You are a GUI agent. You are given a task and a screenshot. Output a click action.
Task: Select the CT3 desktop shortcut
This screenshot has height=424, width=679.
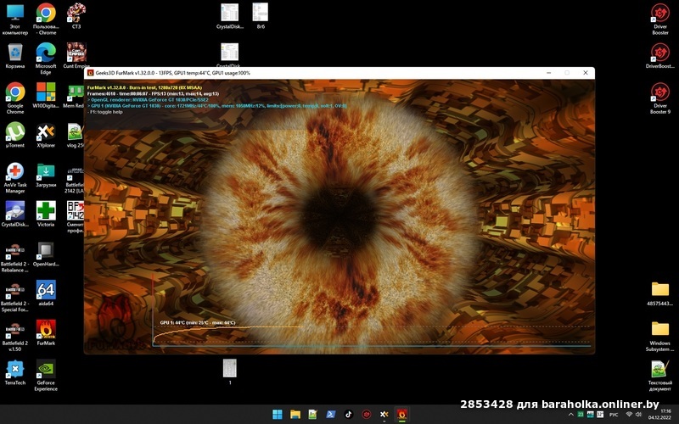click(76, 16)
